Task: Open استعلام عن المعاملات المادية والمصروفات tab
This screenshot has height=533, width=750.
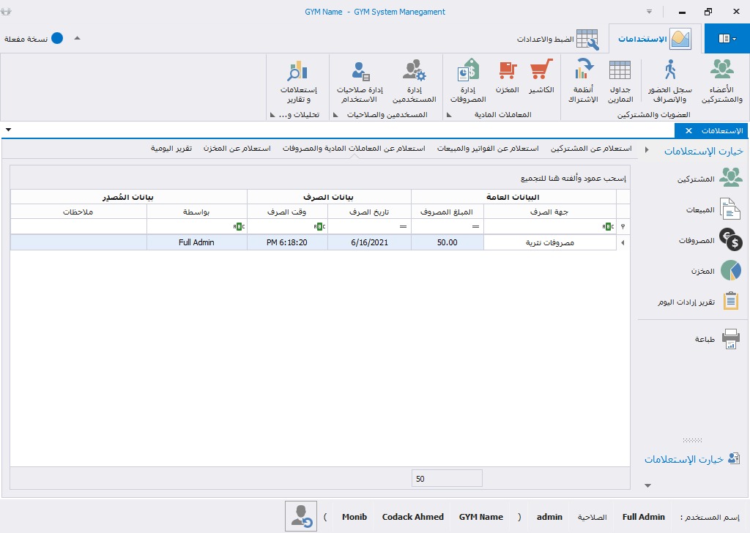Action: pos(354,148)
